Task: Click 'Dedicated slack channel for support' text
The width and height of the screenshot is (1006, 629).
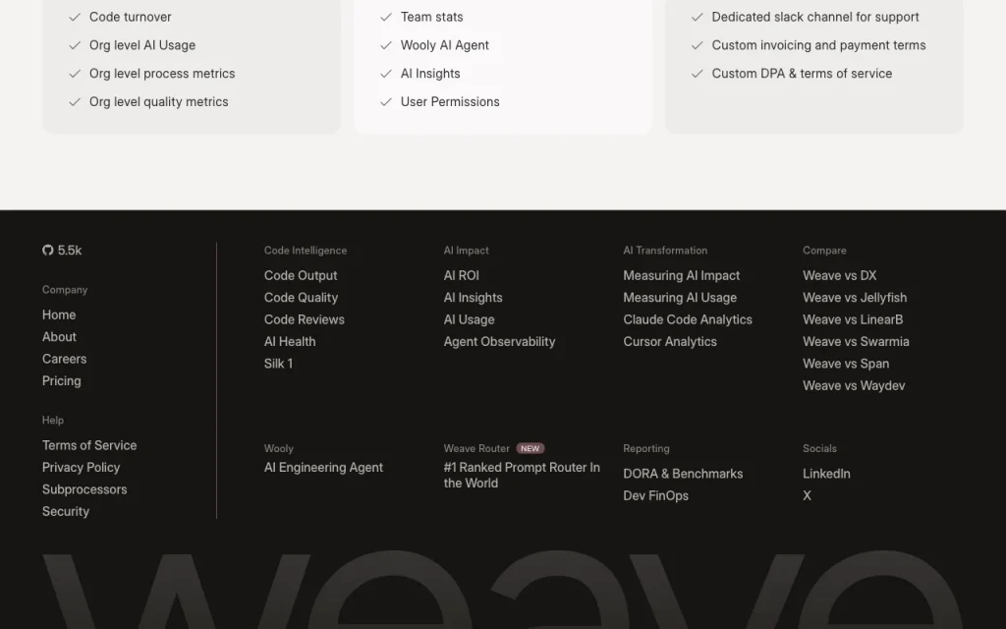Action: click(815, 18)
